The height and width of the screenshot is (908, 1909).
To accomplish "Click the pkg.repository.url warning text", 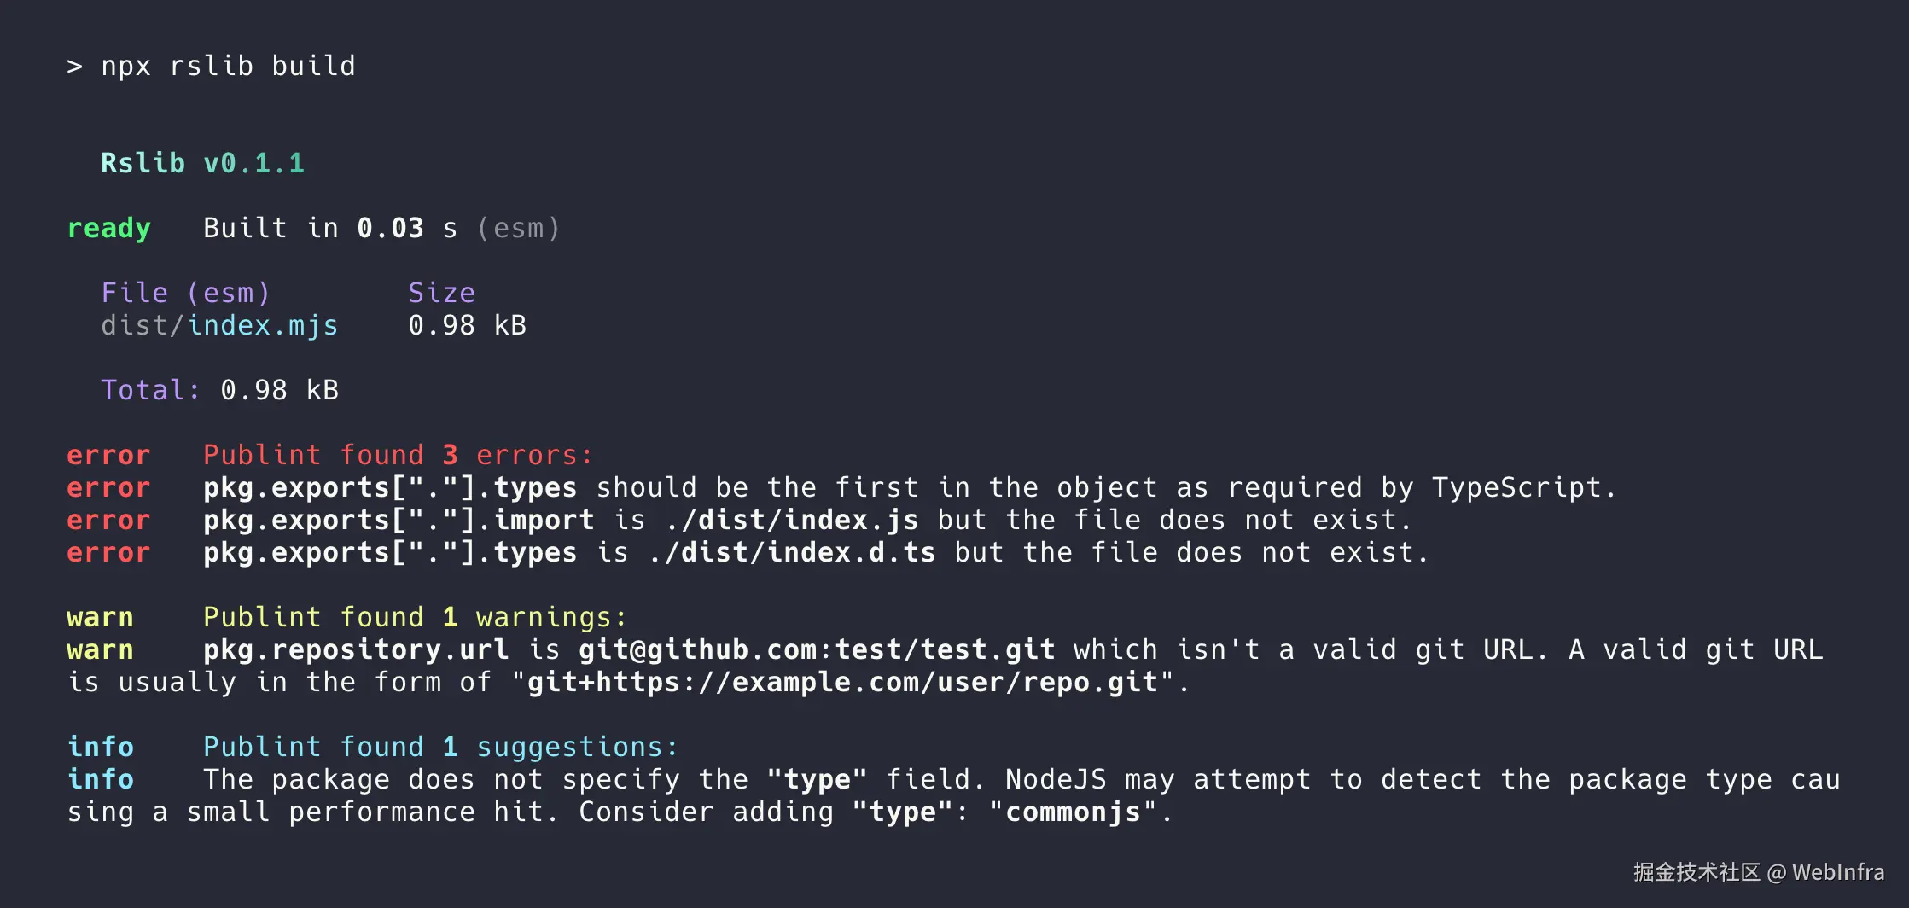I will pos(356,649).
